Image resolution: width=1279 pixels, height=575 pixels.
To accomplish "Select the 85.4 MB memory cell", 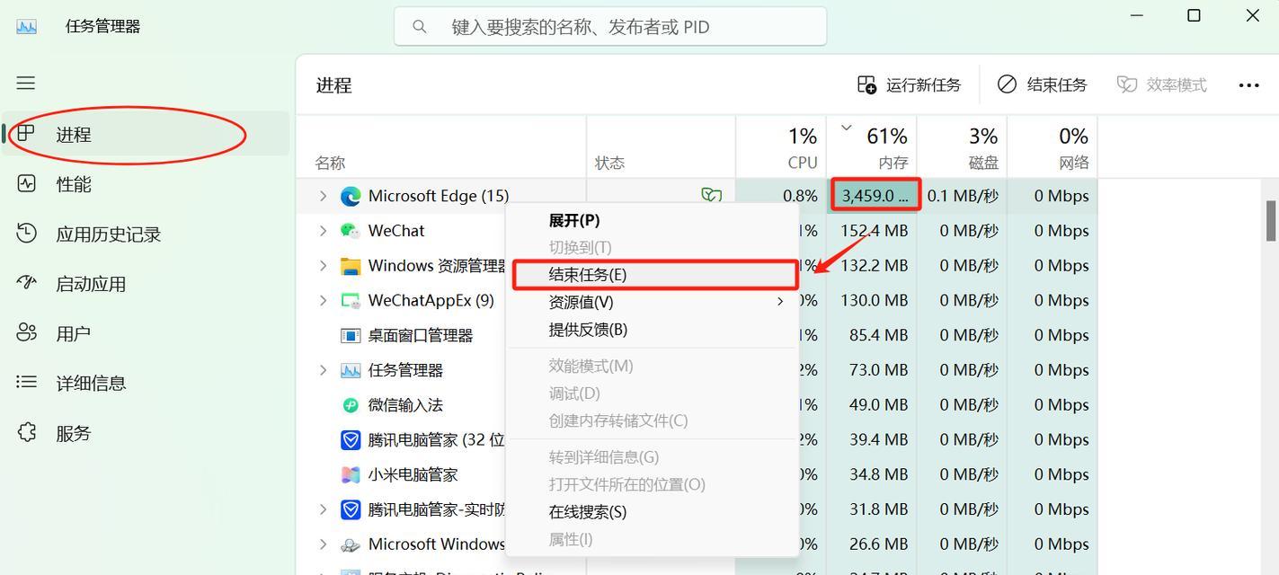I will click(x=871, y=335).
